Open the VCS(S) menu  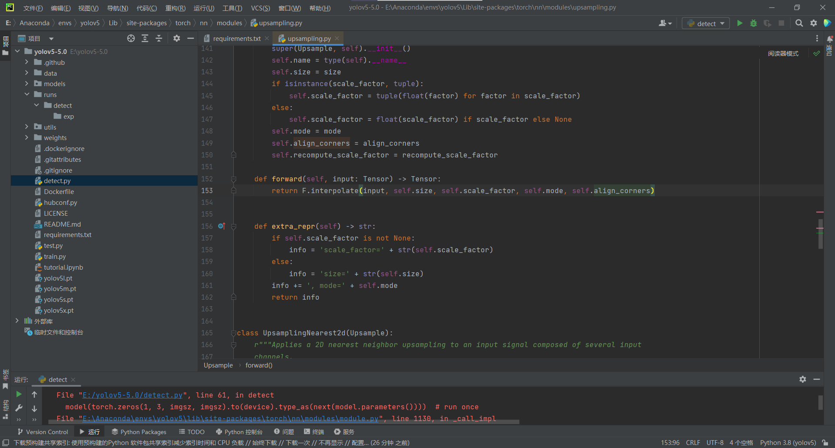(x=260, y=8)
